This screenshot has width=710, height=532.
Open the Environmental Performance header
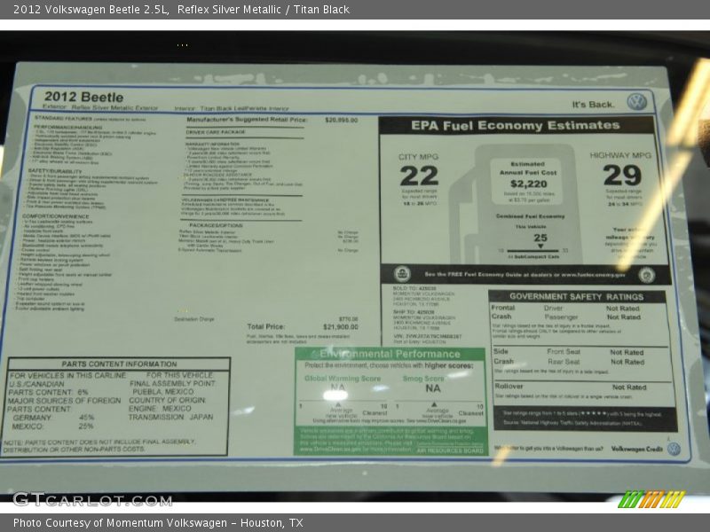click(x=390, y=354)
